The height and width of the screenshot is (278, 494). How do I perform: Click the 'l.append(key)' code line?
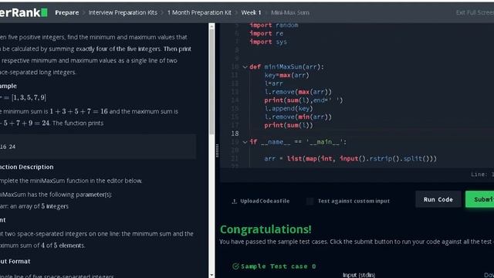[x=289, y=109]
